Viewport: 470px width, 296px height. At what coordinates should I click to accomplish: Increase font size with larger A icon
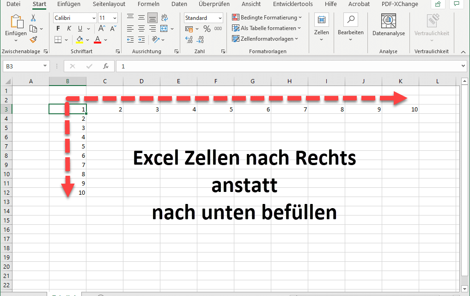102,29
